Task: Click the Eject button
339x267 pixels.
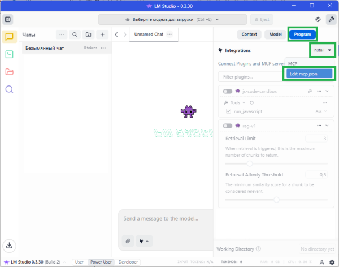Action: 262,19
